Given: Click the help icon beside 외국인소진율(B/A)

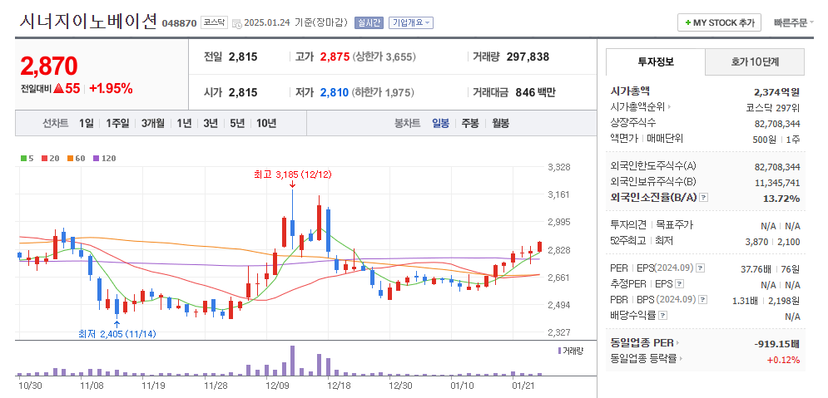Looking at the screenshot, I should (x=704, y=198).
